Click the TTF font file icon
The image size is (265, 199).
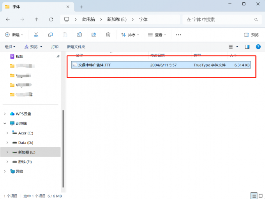point(74,65)
